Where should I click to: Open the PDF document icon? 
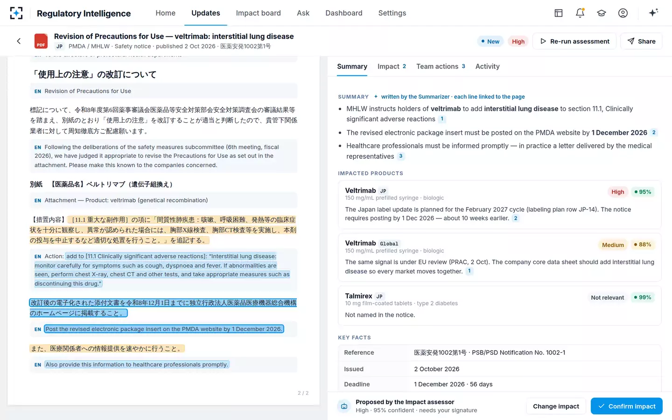point(41,41)
